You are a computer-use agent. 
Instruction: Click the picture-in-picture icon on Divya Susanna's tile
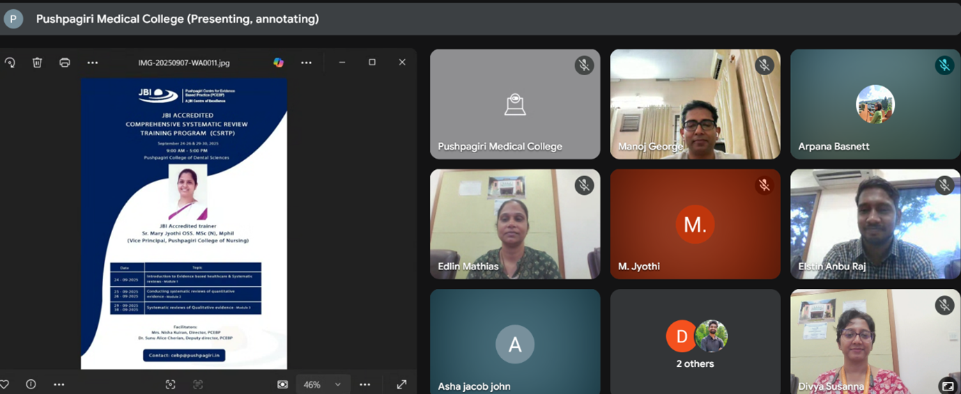click(947, 385)
